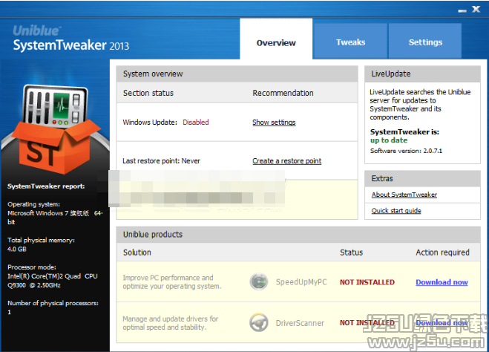The height and width of the screenshot is (352, 489).
Task: Click Number of physical processors label
Action: (x=53, y=303)
